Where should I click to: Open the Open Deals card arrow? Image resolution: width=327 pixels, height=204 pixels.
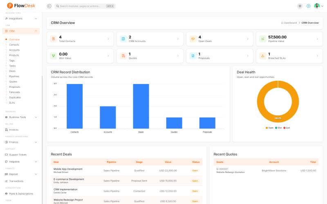click(248, 39)
